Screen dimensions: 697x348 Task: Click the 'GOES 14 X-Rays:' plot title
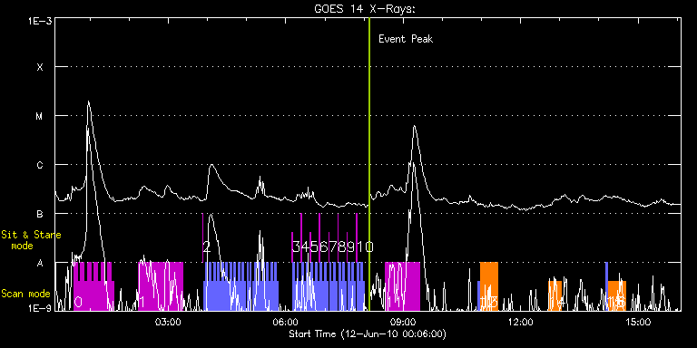pyautogui.click(x=365, y=9)
